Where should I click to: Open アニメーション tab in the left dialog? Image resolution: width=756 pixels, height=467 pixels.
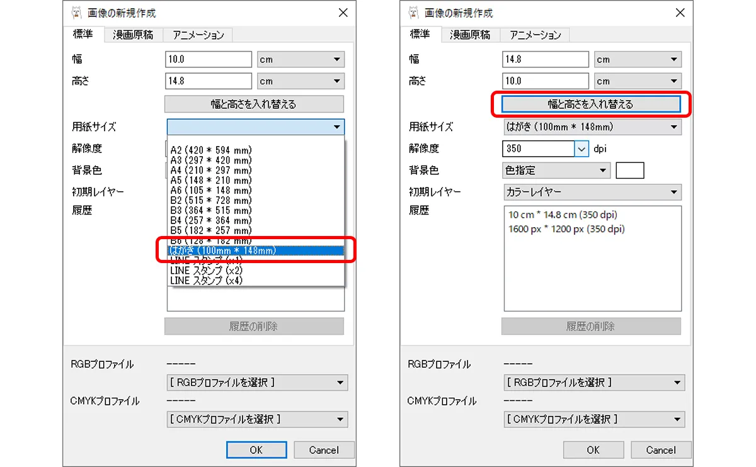point(198,35)
